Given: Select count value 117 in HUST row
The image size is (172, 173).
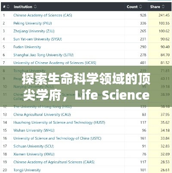Looking at the screenshot, I should (143, 122).
